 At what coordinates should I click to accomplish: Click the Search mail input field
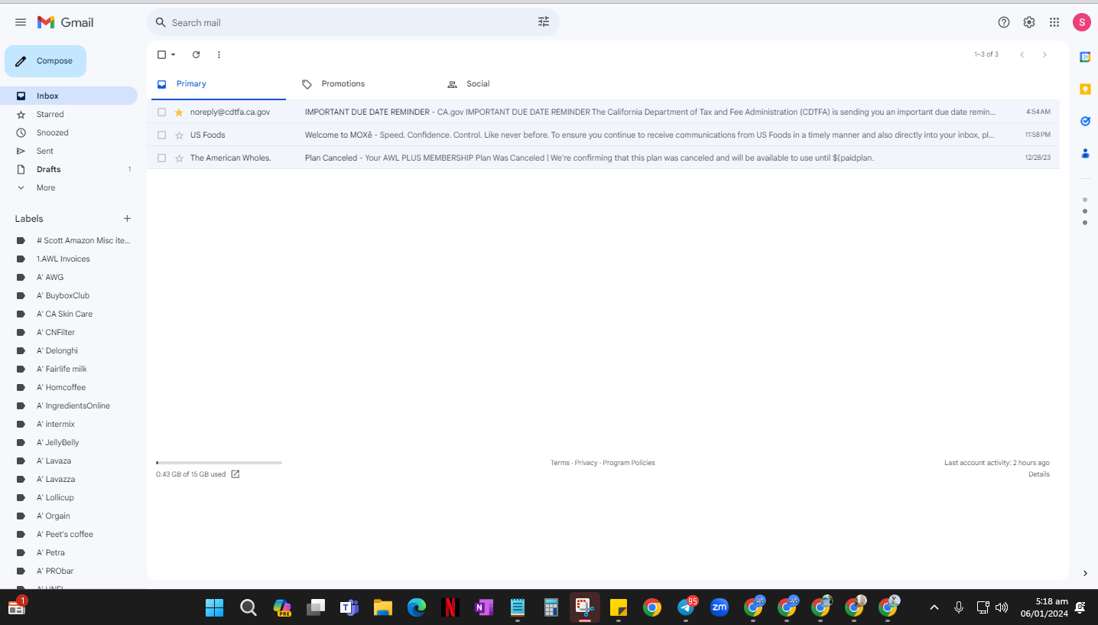point(352,22)
